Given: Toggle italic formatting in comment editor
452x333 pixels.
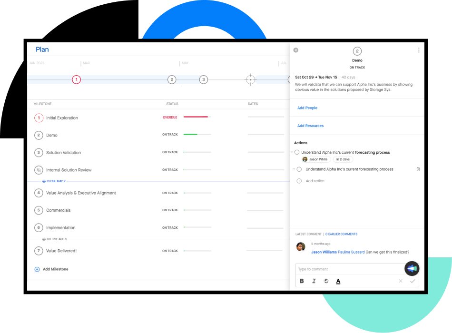Looking at the screenshot, I should tap(314, 281).
